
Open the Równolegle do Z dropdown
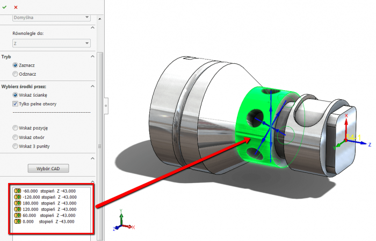coord(51,43)
